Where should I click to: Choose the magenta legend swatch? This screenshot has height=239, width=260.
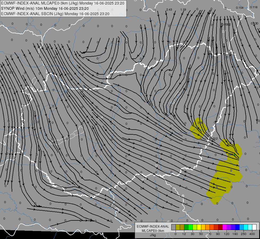click(224, 227)
